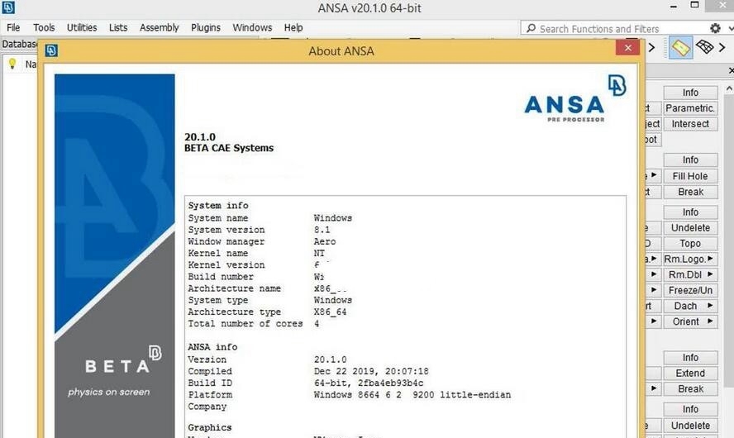This screenshot has width=734, height=438.
Task: Expand the arrow left of lower Break button
Action: [x=654, y=388]
